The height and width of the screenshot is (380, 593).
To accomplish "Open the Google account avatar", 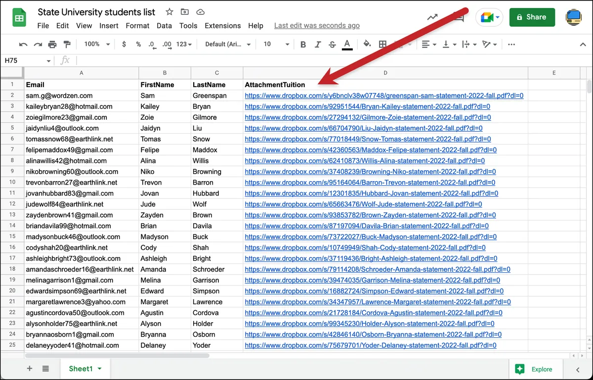I will pyautogui.click(x=574, y=17).
